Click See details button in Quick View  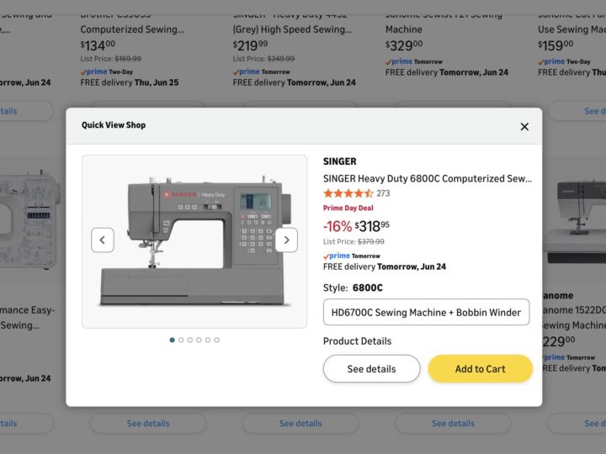tap(371, 369)
